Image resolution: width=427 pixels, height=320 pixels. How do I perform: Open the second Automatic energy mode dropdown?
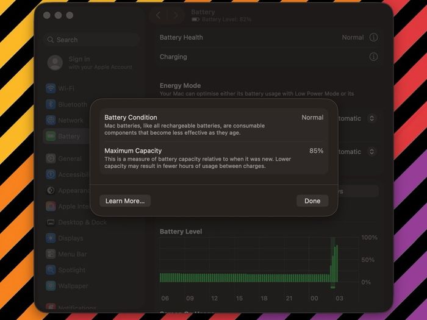coord(371,152)
